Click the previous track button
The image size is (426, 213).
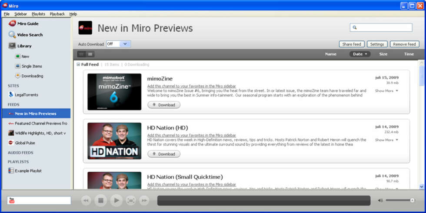[x=86, y=200]
